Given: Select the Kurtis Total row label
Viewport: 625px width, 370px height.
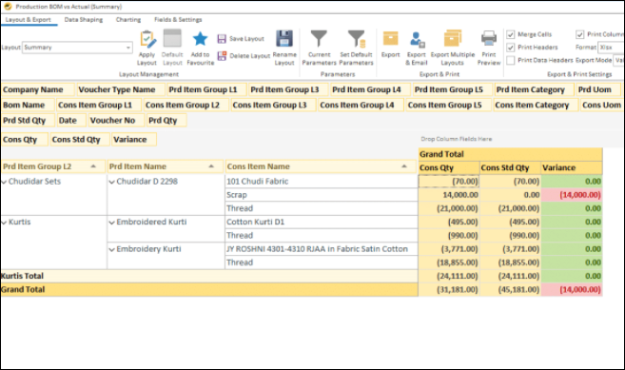Looking at the screenshot, I should click(209, 276).
